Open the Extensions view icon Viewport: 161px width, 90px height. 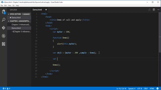tap(4, 44)
